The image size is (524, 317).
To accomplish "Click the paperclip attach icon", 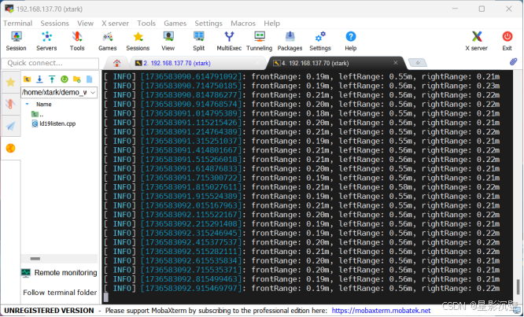I will click(513, 62).
